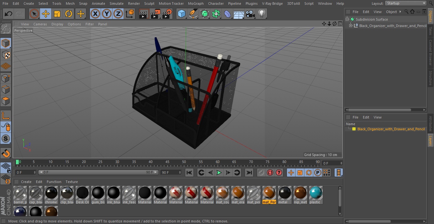This screenshot has height=224, width=434.
Task: Toggle Enable Snap magnet icon
Action: pos(6,153)
